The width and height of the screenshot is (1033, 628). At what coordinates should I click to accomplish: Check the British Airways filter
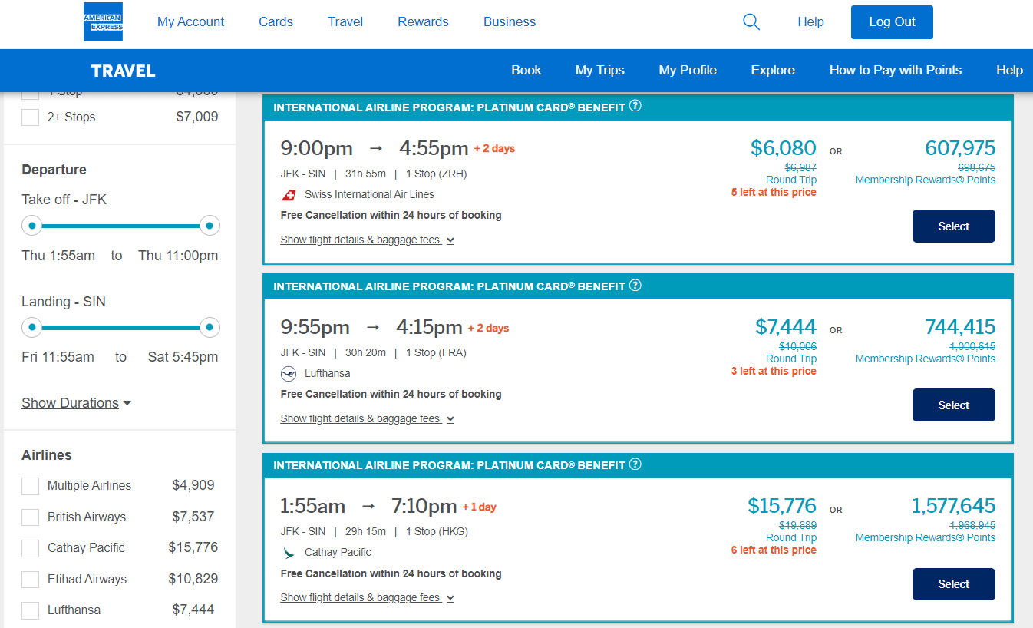pos(30,517)
